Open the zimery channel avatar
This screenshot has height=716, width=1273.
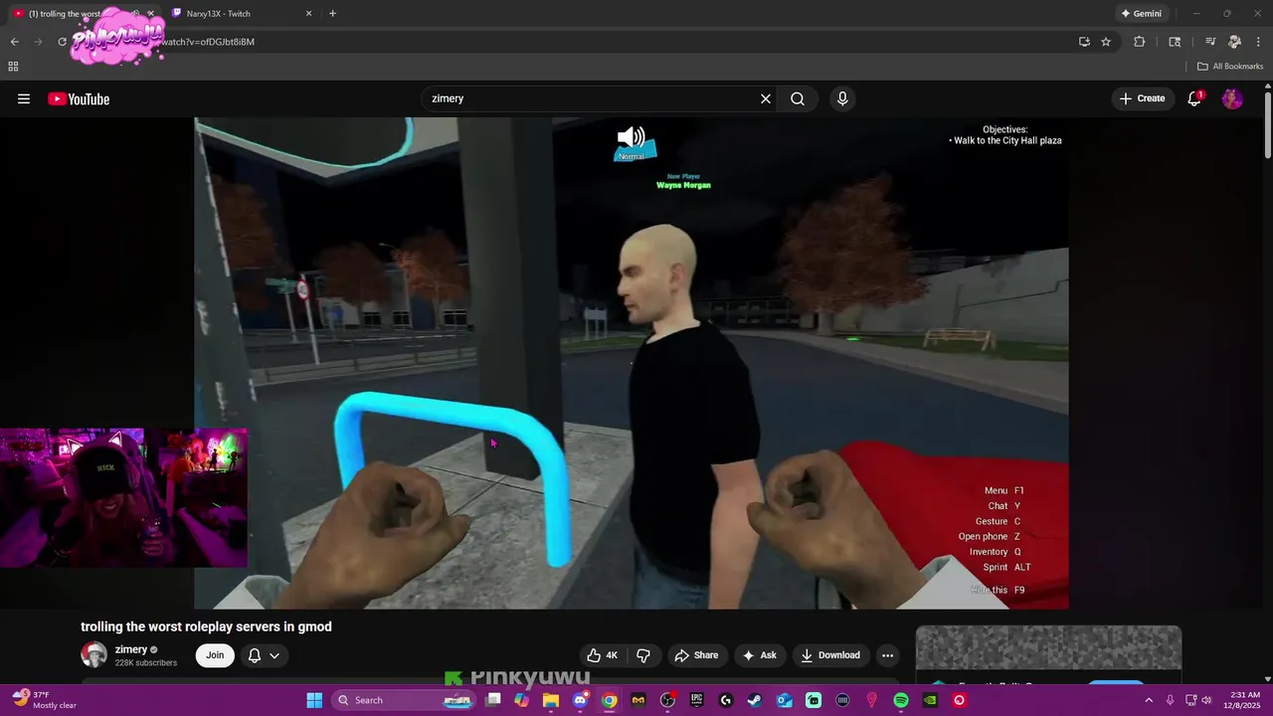(93, 655)
